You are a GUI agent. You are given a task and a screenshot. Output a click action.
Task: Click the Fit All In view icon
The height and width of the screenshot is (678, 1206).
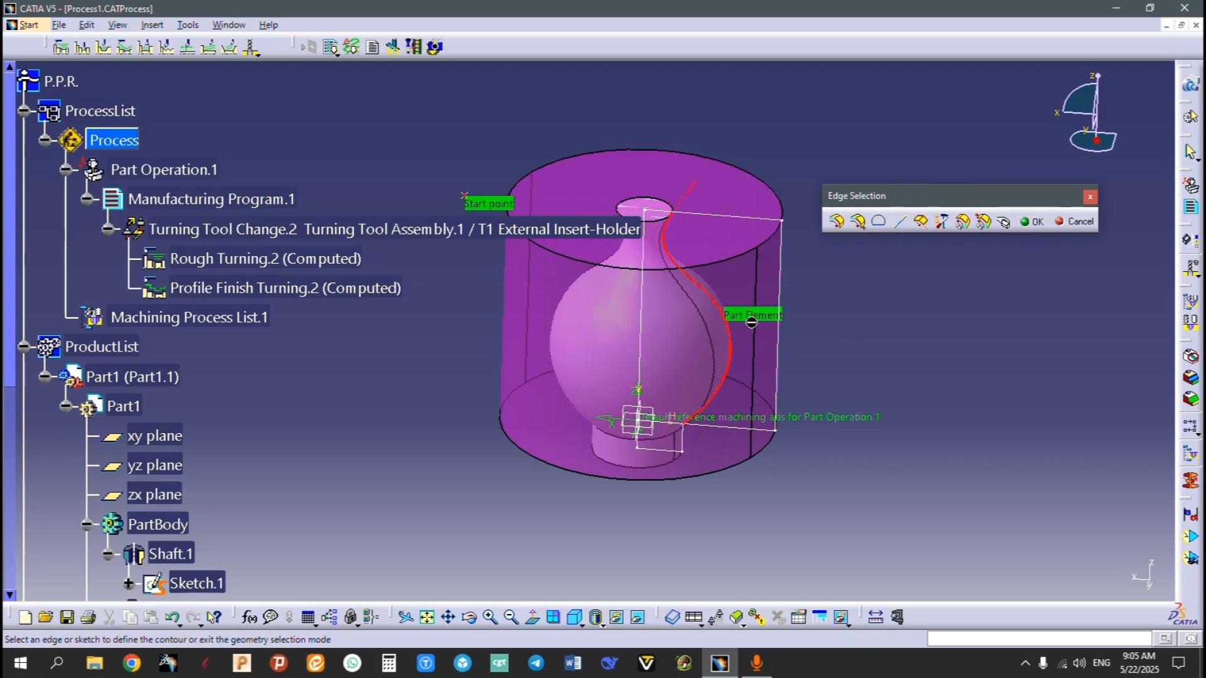pyautogui.click(x=426, y=617)
